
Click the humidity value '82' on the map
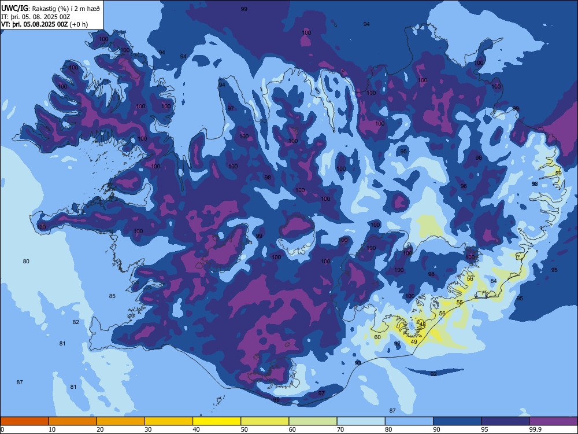click(76, 322)
